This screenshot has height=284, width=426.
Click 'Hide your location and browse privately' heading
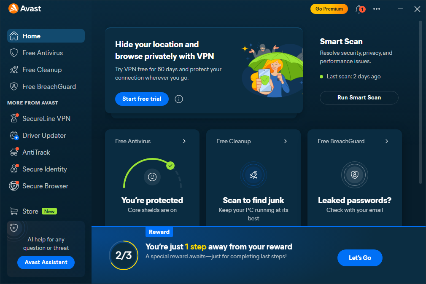click(x=164, y=50)
